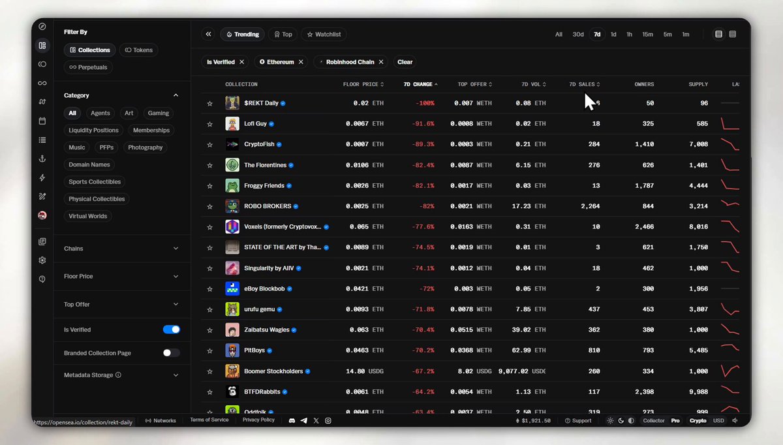Image resolution: width=783 pixels, height=445 pixels.
Task: Filter by Perpetuals
Action: [x=88, y=67]
